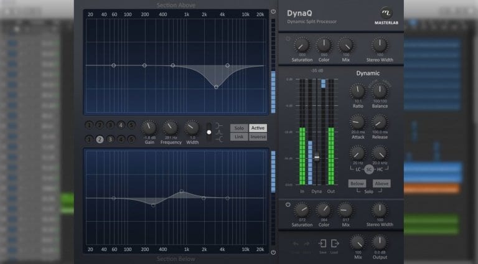478x264 pixels.
Task: Click the Save preset icon
Action: click(322, 243)
